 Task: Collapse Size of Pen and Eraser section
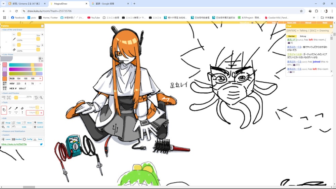point(12,30)
